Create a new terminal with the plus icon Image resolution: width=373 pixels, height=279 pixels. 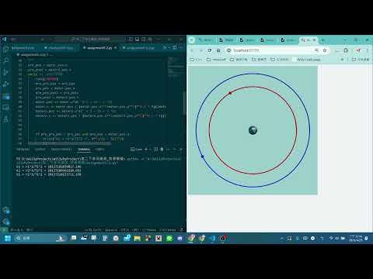click(x=146, y=150)
